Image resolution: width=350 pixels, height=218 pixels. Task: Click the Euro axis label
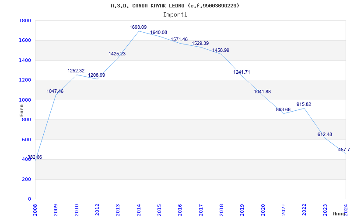[21, 110]
